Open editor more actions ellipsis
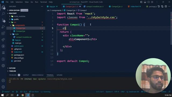This screenshot has width=172, height=97. 169,6
